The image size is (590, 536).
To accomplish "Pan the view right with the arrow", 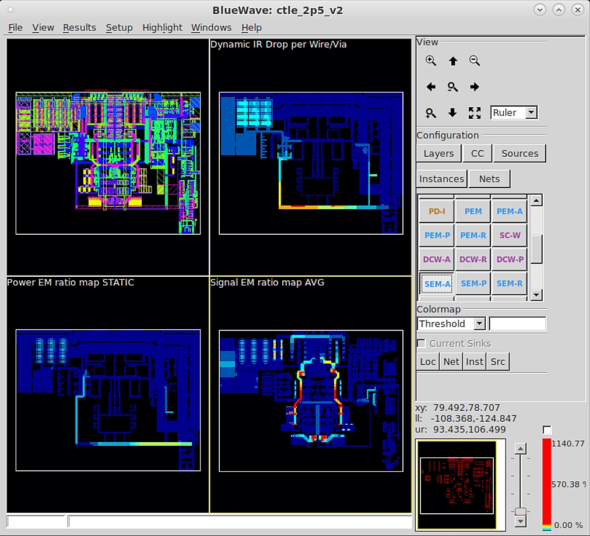I will click(x=475, y=87).
